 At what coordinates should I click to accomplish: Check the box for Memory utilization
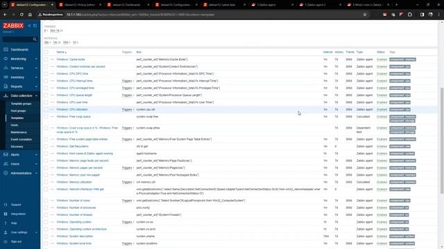coord(46,182)
